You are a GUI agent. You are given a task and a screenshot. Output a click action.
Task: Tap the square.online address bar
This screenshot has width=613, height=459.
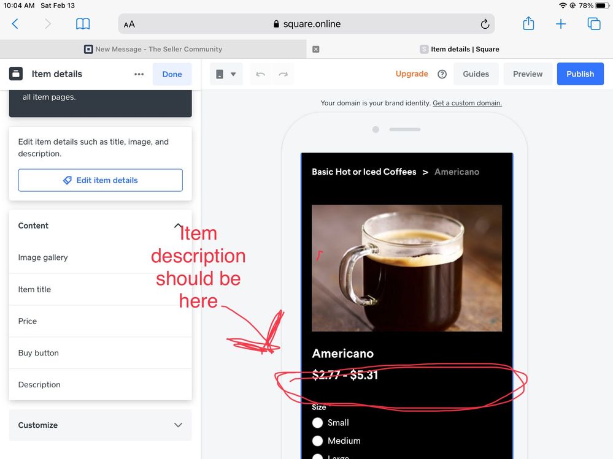pyautogui.click(x=306, y=24)
